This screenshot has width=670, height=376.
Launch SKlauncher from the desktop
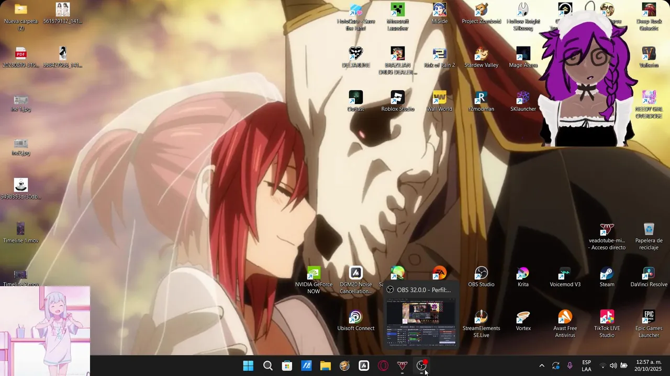pyautogui.click(x=523, y=101)
